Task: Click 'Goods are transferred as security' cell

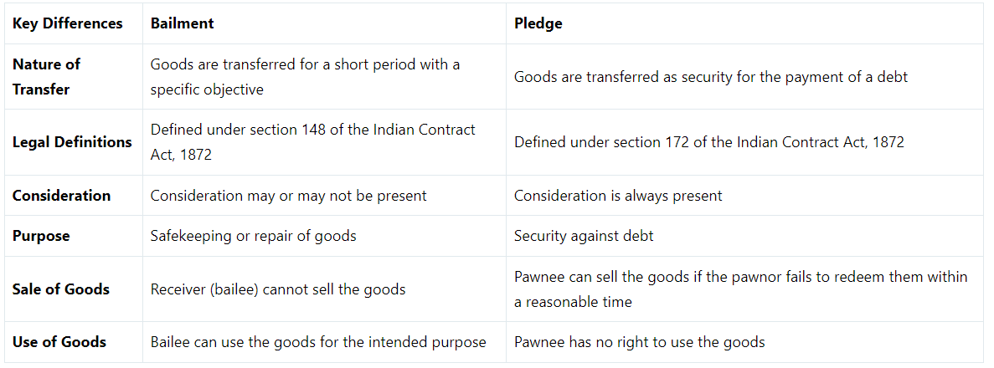Action: [710, 77]
